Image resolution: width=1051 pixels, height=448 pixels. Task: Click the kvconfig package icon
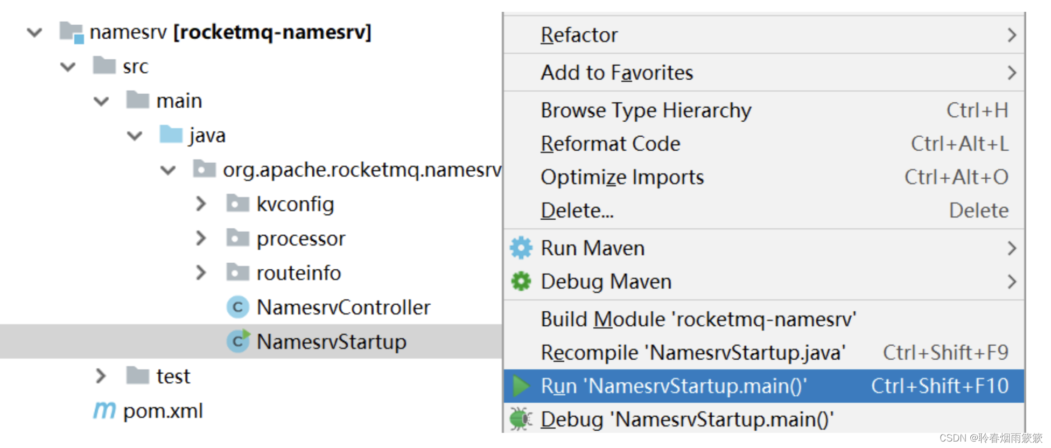(x=238, y=204)
